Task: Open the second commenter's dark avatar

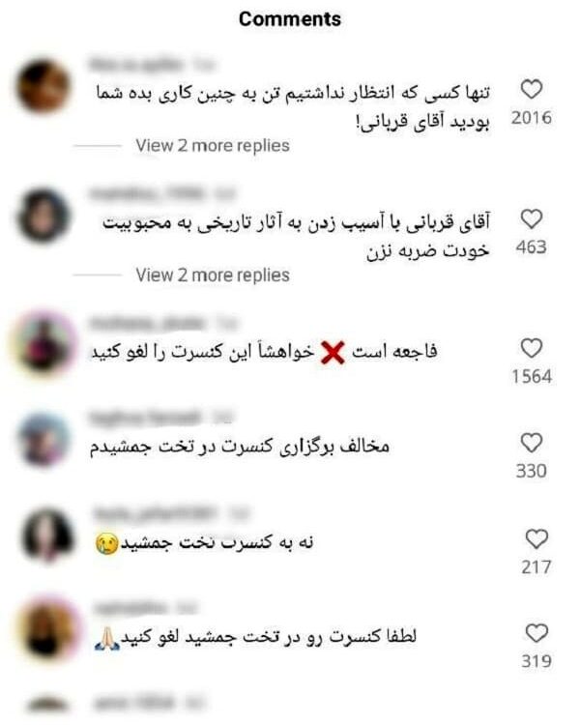Action: point(43,216)
